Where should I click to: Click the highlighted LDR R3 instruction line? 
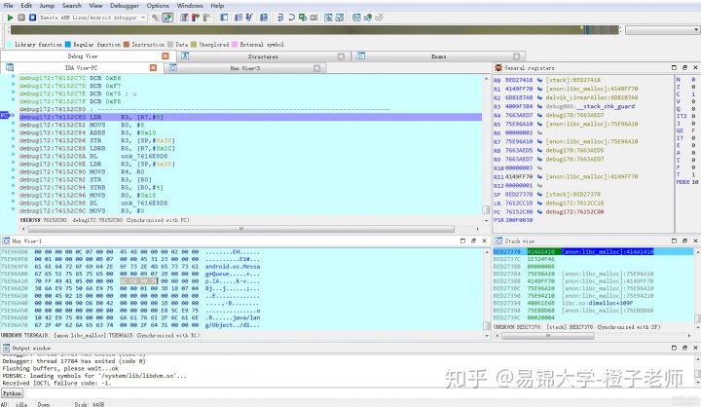click(250, 117)
